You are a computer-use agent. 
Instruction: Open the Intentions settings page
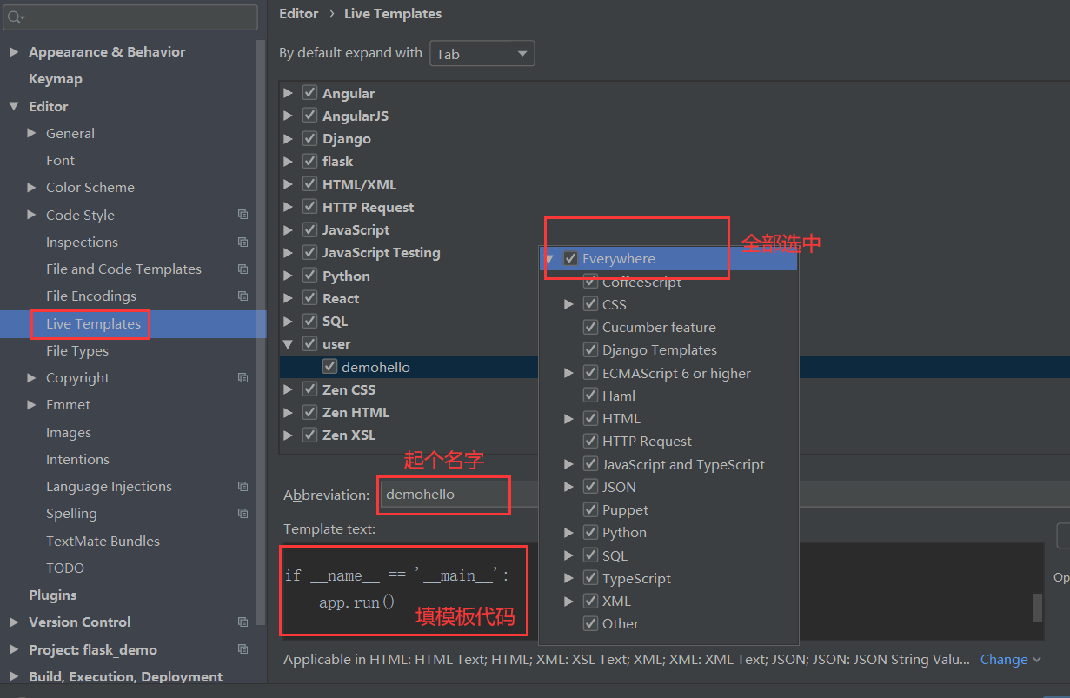(77, 460)
